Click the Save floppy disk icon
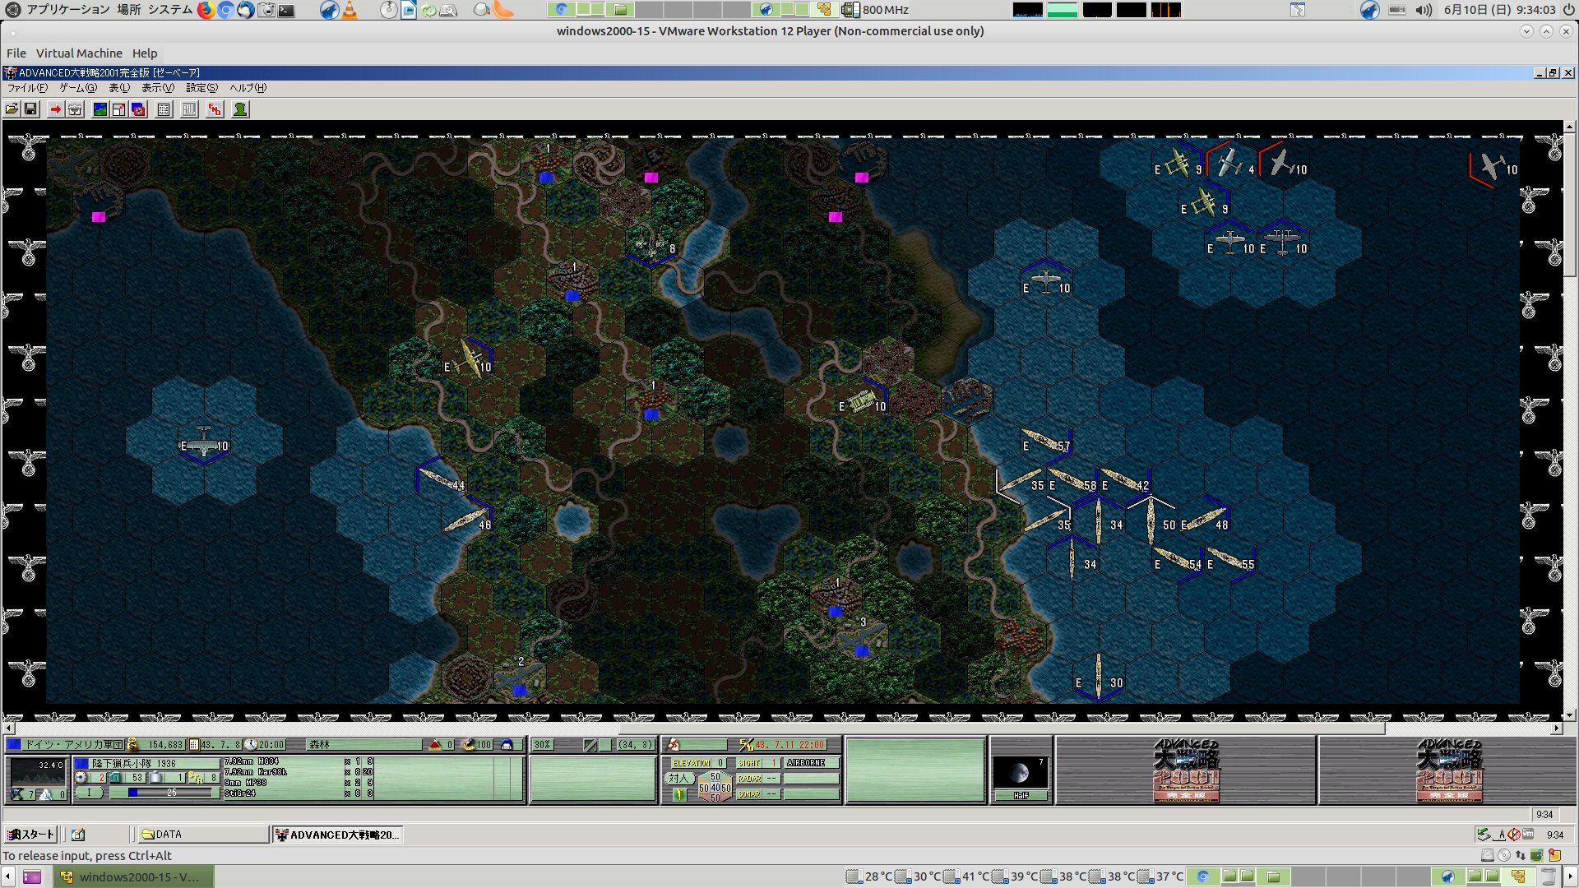Viewport: 1579px width, 888px height. 30,109
